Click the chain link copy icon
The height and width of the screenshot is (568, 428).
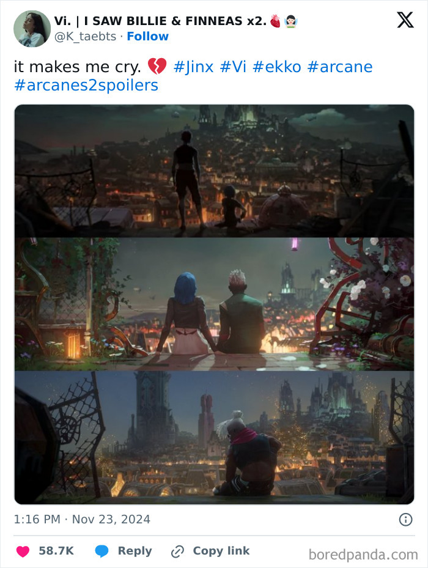click(177, 551)
